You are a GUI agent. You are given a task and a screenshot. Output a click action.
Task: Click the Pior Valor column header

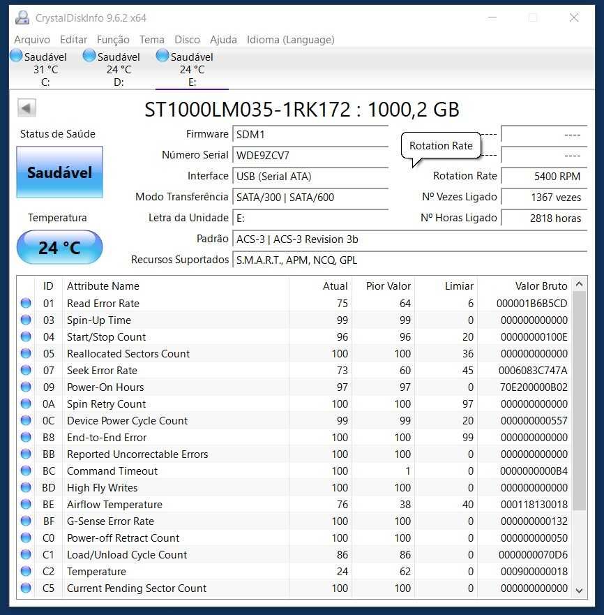pos(384,286)
